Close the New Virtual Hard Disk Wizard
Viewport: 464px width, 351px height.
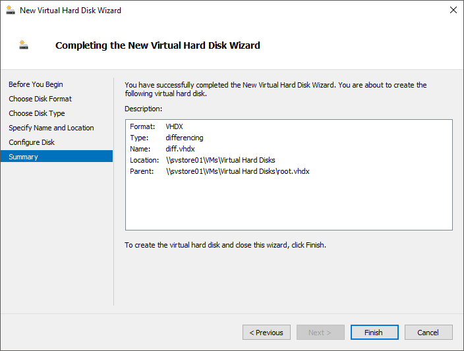tap(453, 10)
